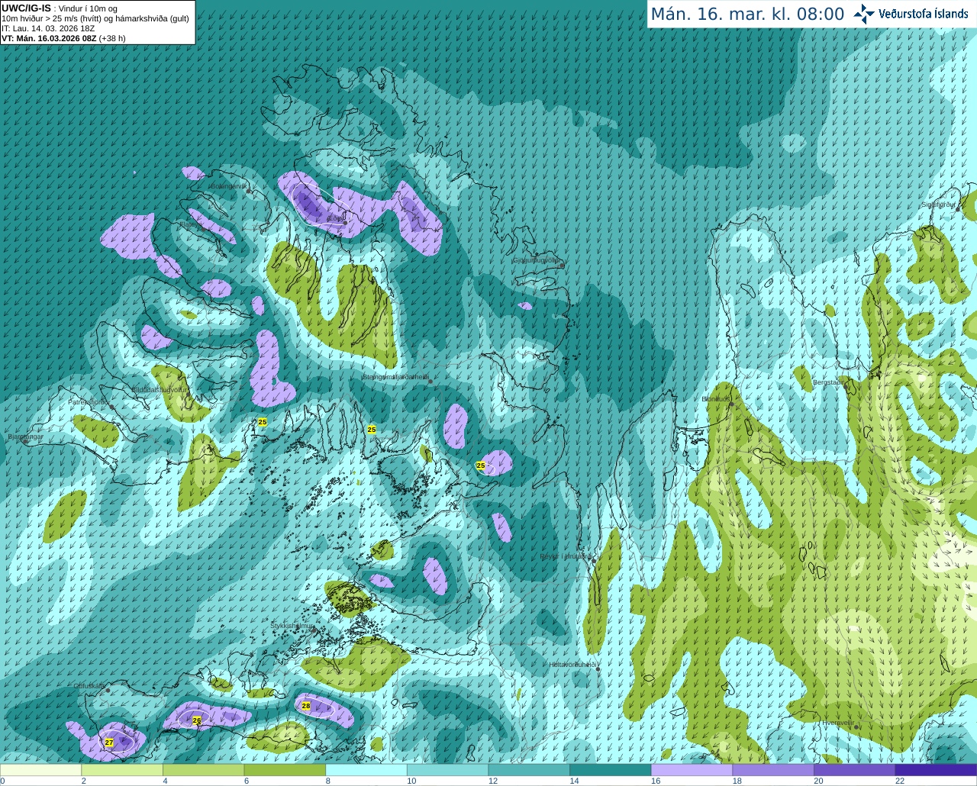Click the lavender 16–18 legend swatch
This screenshot has height=786, width=977.
coord(692,770)
